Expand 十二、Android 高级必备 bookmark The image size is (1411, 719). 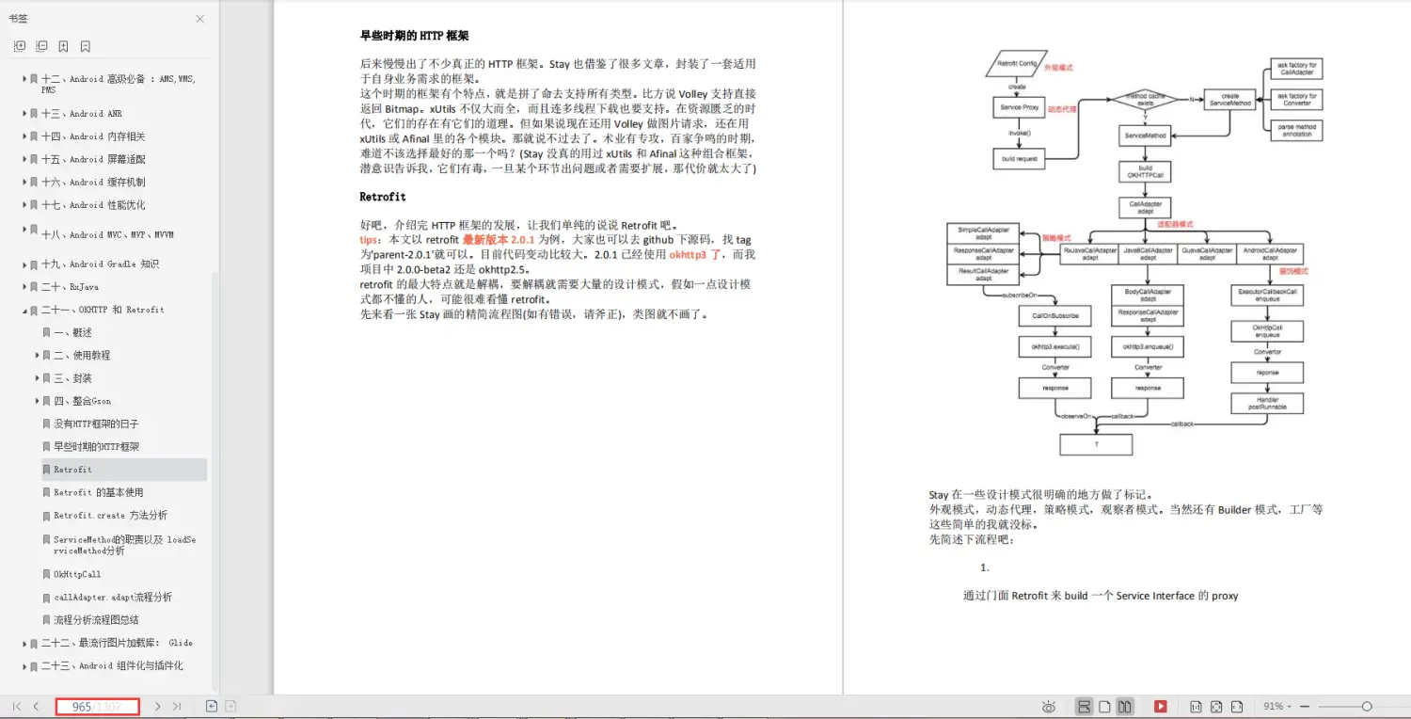click(24, 79)
